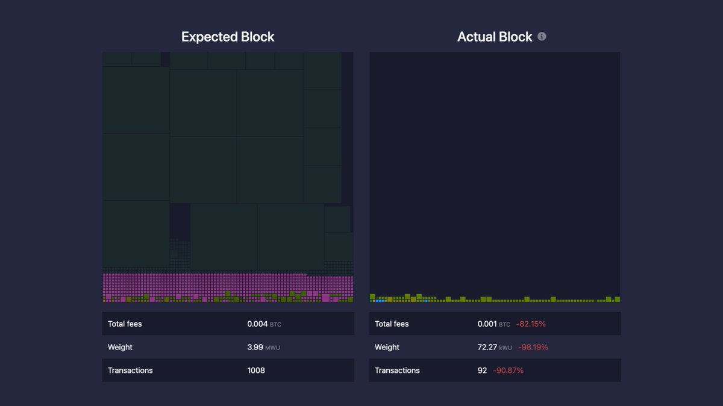The height and width of the screenshot is (406, 723).
Task: Click the -98.19% weight change indicator
Action: coord(533,347)
